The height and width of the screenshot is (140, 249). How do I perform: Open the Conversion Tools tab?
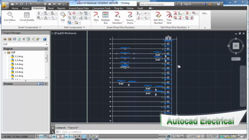click(102, 8)
